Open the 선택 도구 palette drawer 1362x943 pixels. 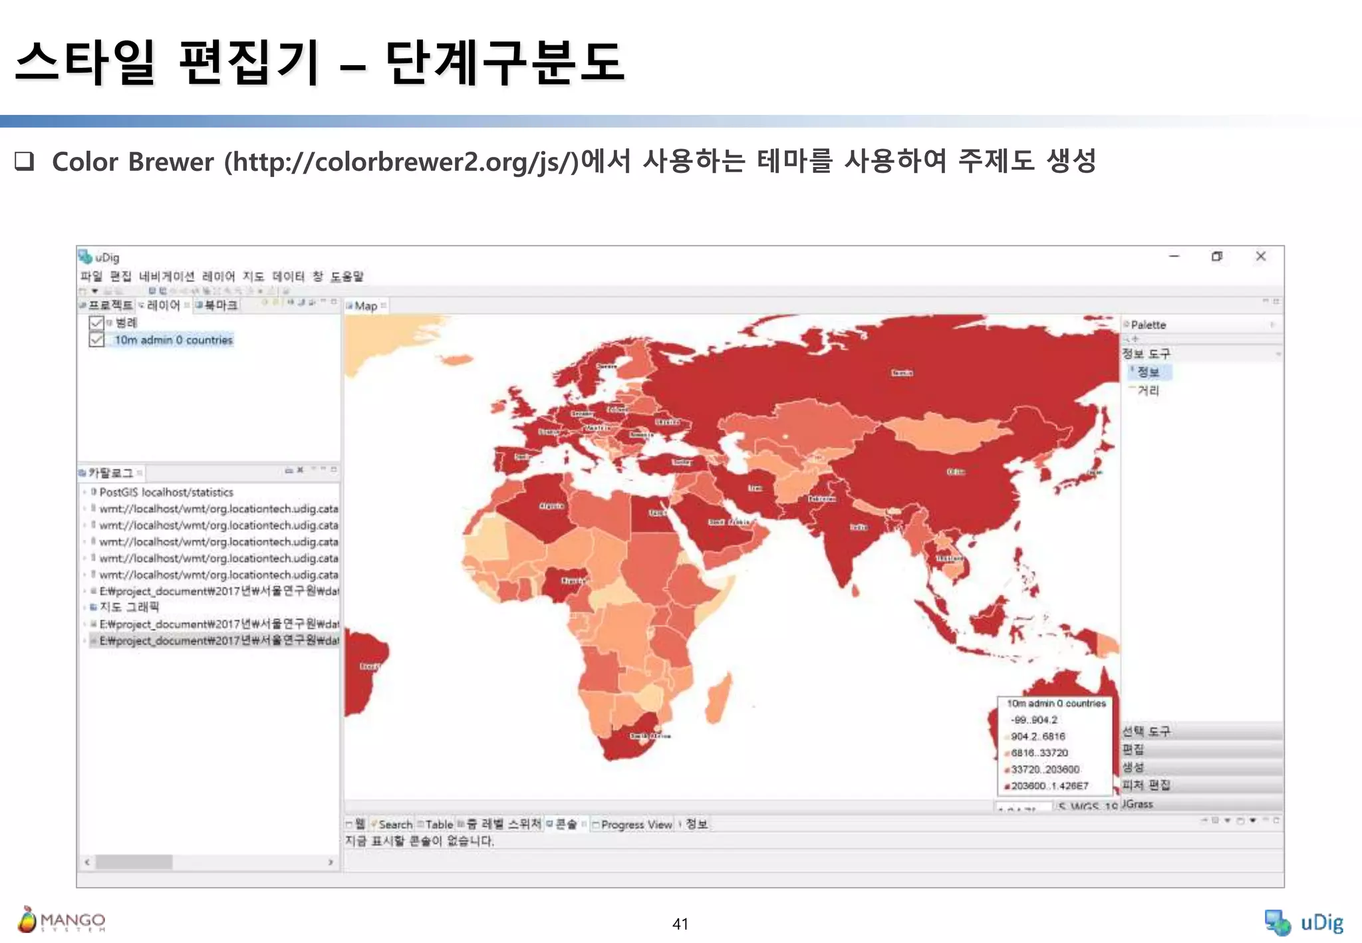[x=1201, y=731]
